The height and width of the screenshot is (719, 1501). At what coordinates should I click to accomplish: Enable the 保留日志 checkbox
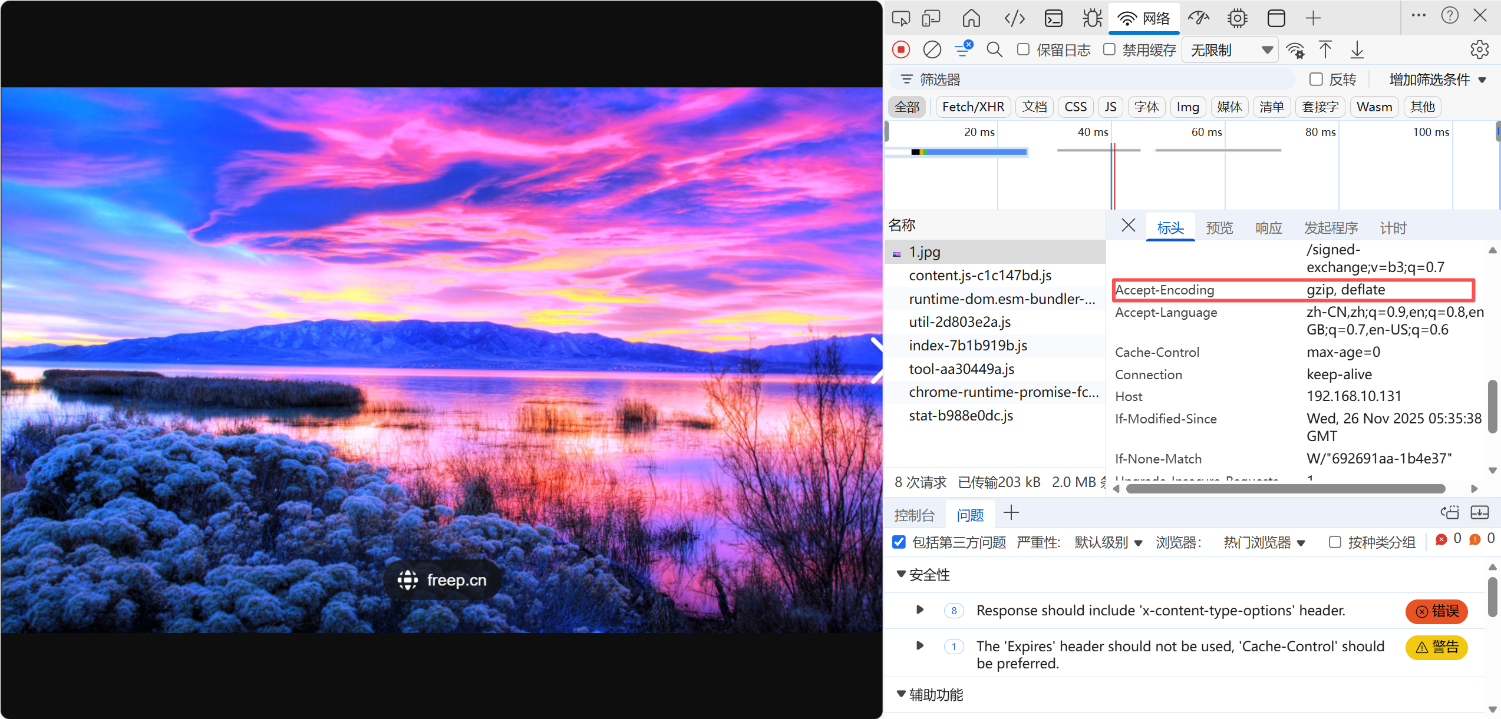[x=1024, y=49]
